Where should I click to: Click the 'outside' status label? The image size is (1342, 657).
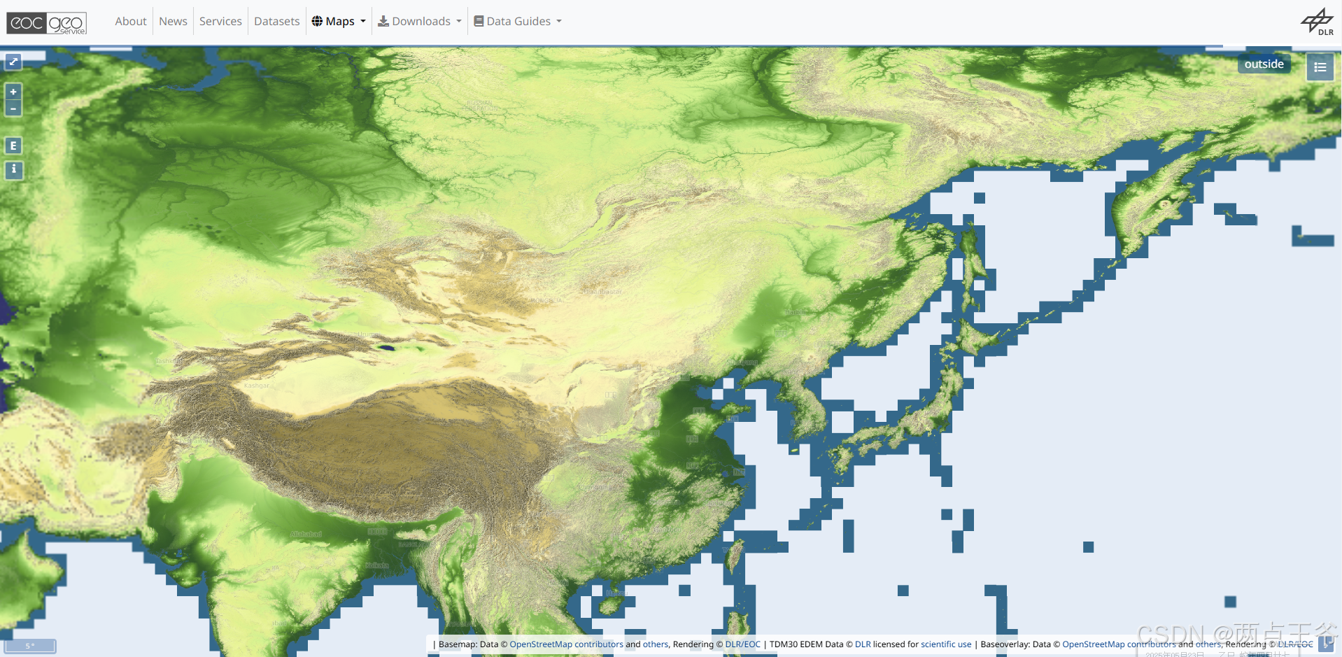(x=1264, y=64)
